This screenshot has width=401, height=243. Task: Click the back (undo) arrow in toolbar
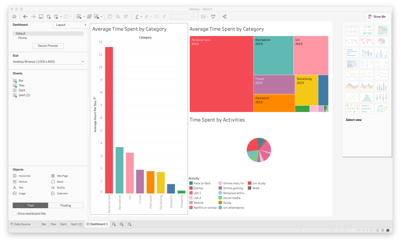(x=25, y=16)
